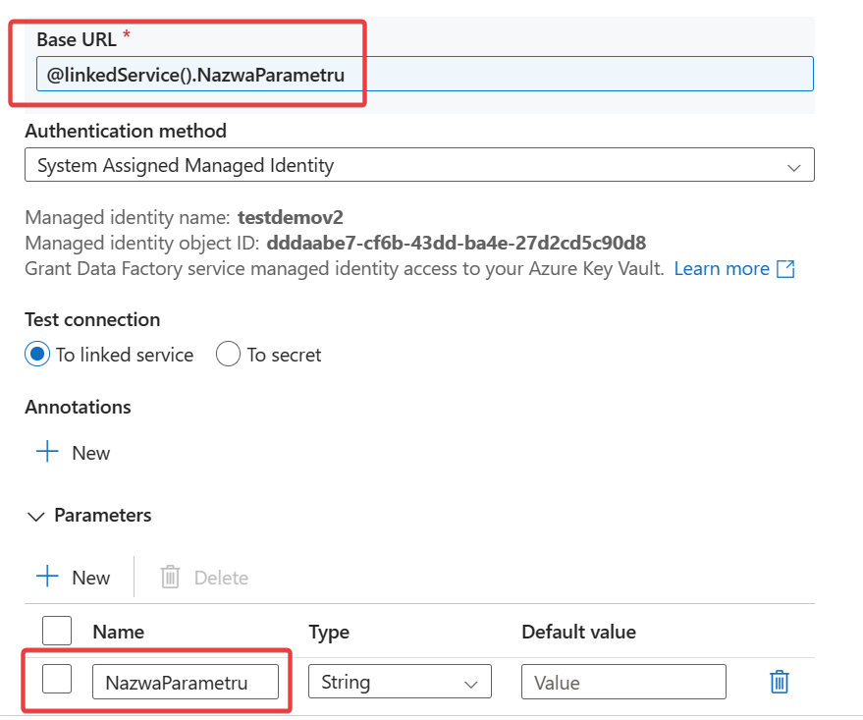Click the plus icon under Annotations
Viewport: 863px width, 720px height.
[x=47, y=452]
